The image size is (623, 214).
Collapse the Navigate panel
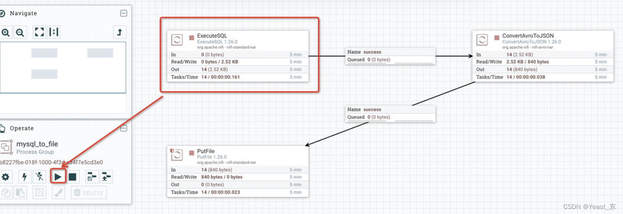click(x=123, y=14)
